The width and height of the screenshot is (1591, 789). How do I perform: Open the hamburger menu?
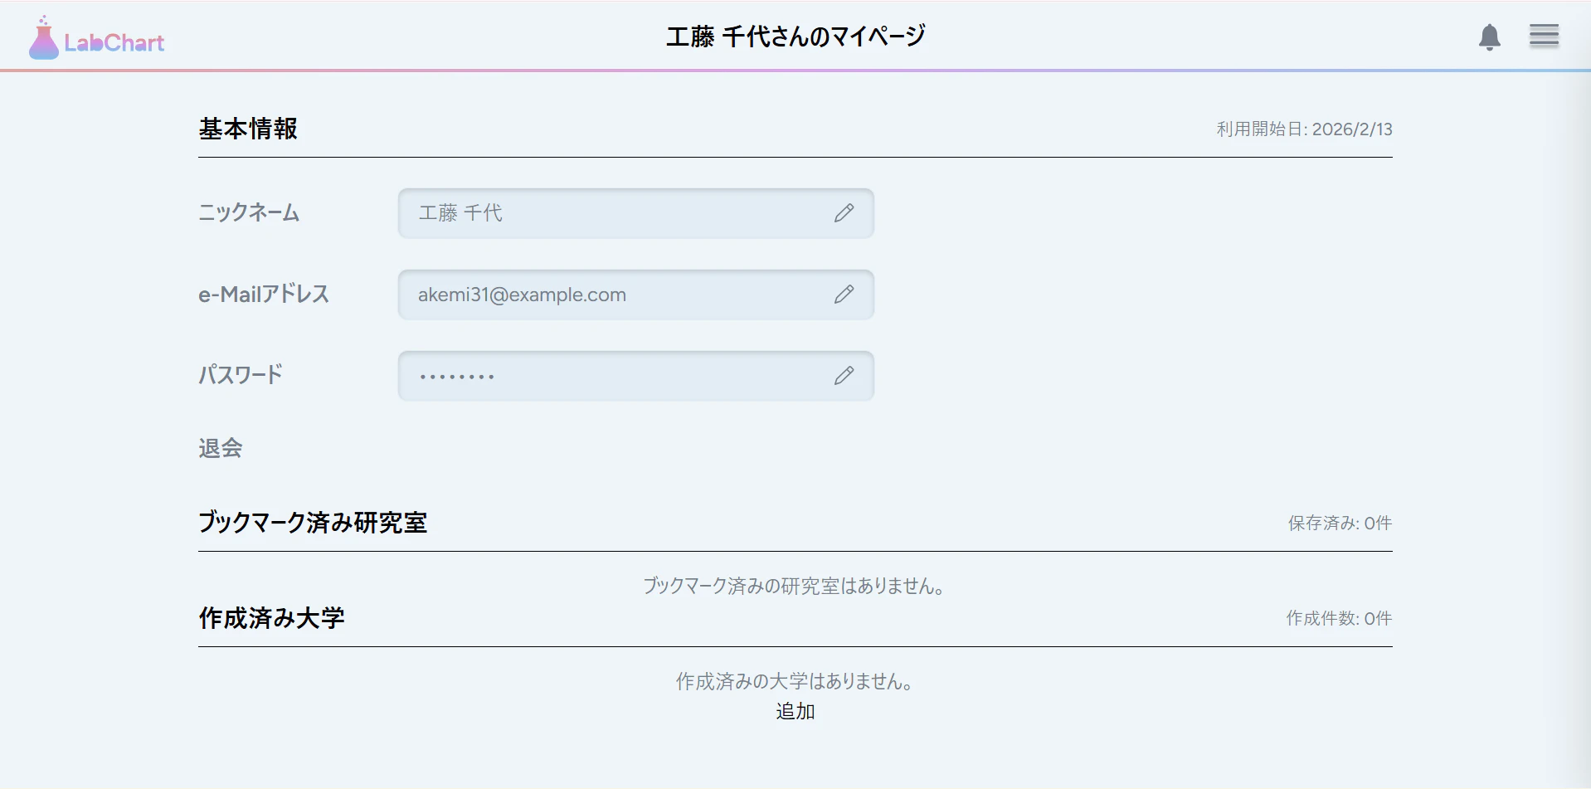[x=1545, y=36]
